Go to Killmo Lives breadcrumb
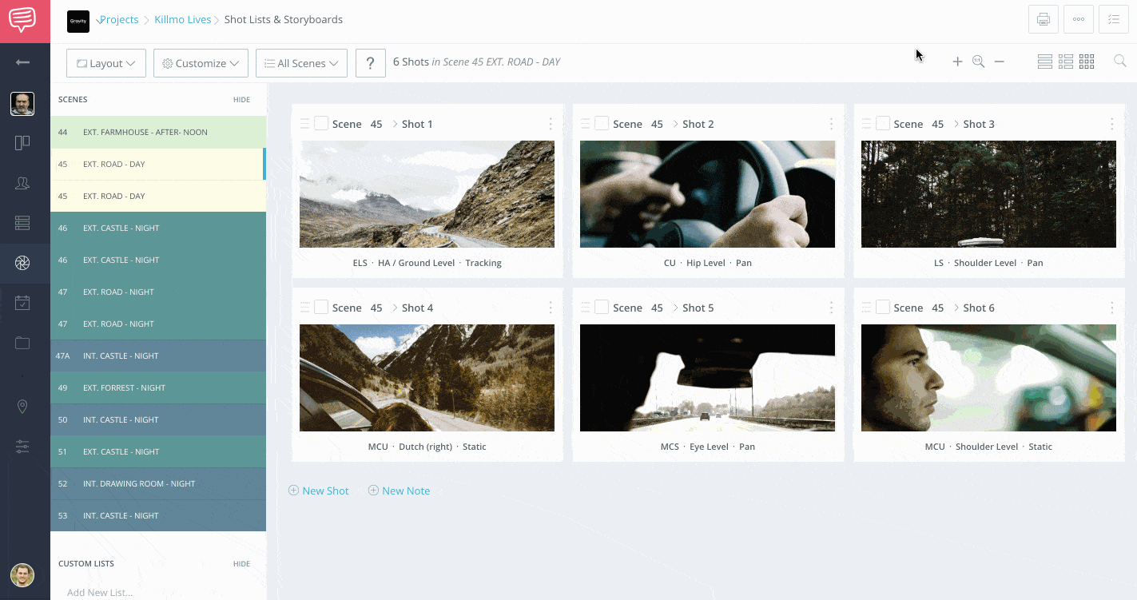1137x600 pixels. pos(183,19)
